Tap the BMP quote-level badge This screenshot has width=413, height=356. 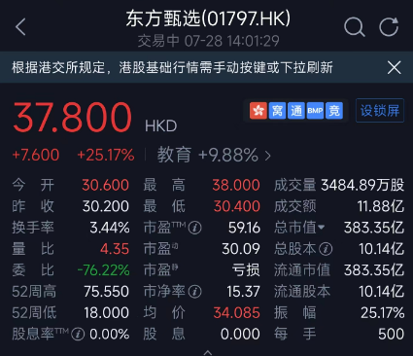tap(315, 111)
